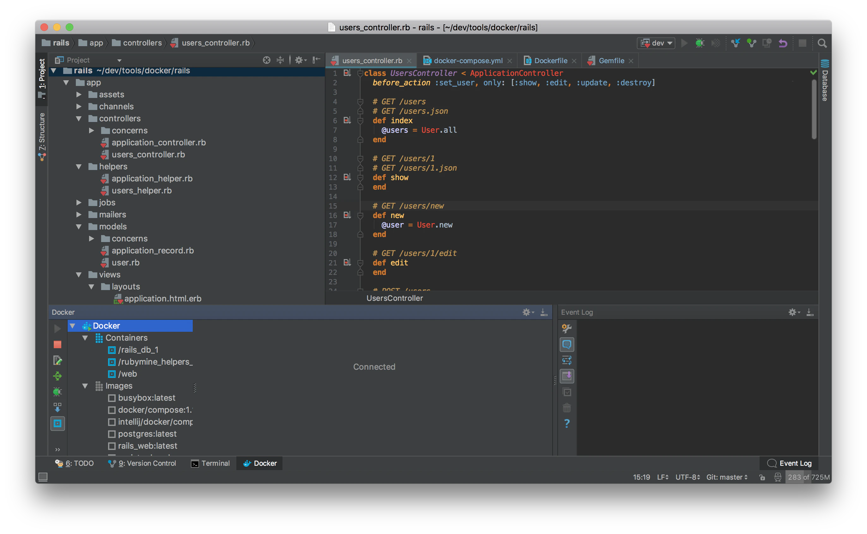Click the Revert purple arrow icon
This screenshot has height=534, width=867.
coord(783,43)
